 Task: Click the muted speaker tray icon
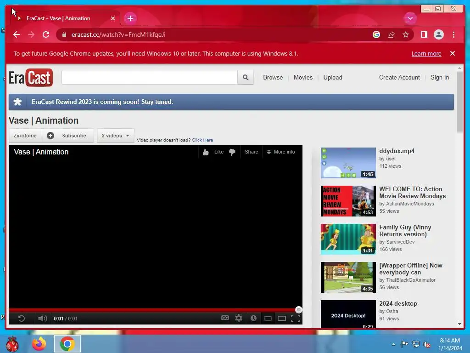click(x=426, y=344)
